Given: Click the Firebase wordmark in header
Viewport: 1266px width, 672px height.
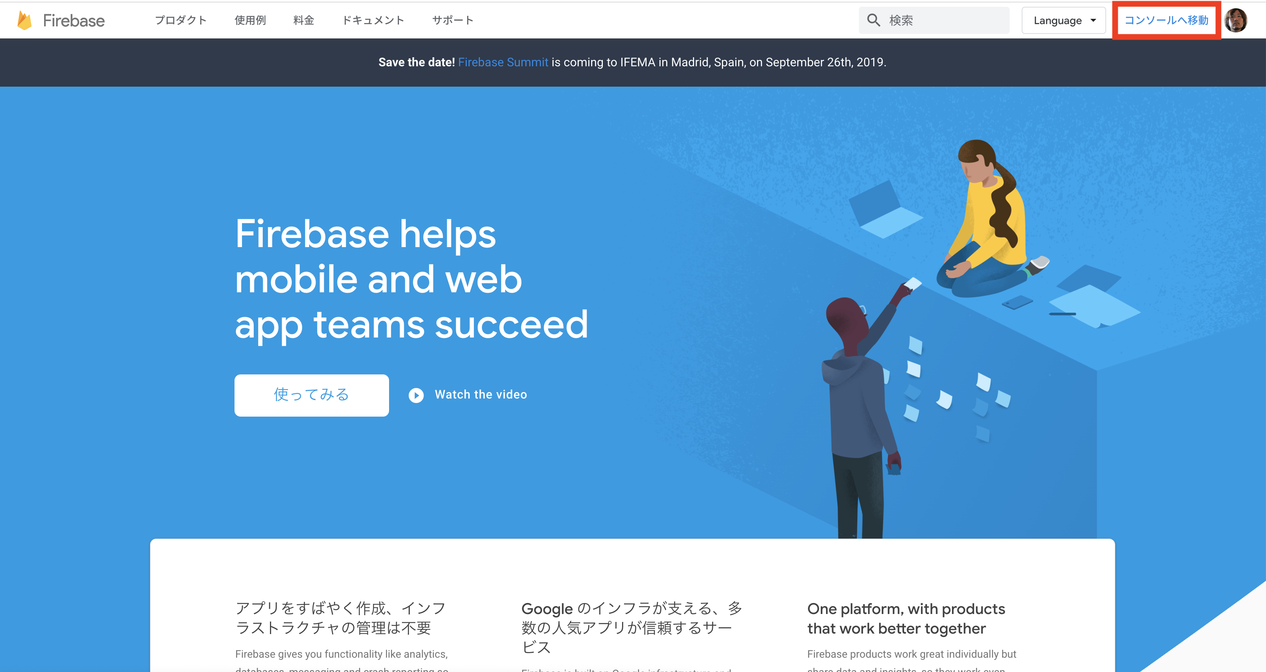Looking at the screenshot, I should click(74, 21).
